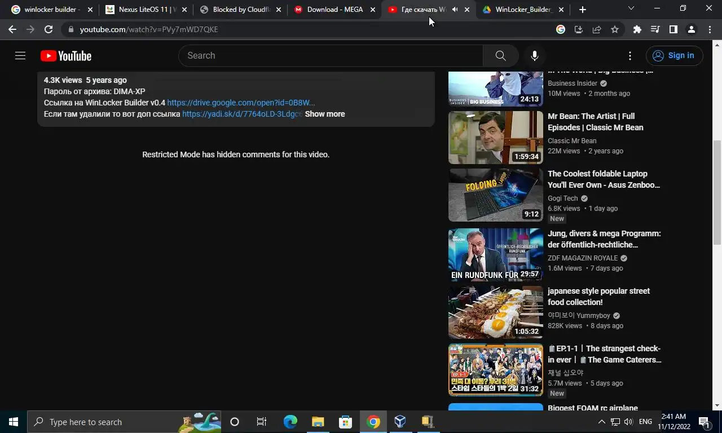Click the page vertical scrollbar thumb

coord(717,192)
